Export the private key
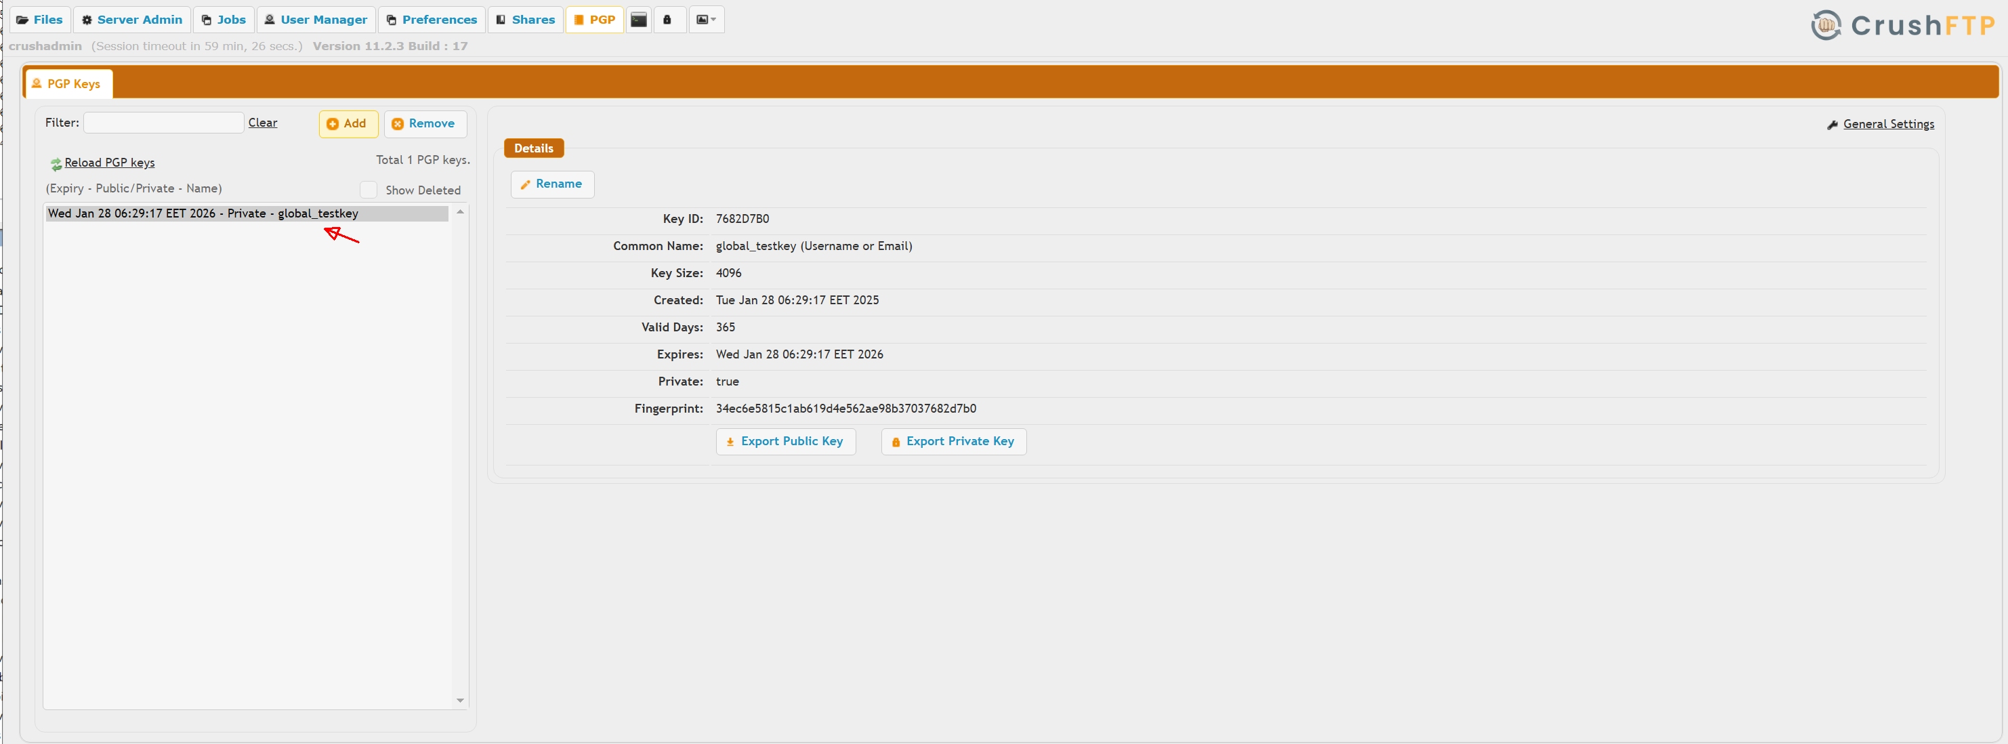 click(953, 441)
